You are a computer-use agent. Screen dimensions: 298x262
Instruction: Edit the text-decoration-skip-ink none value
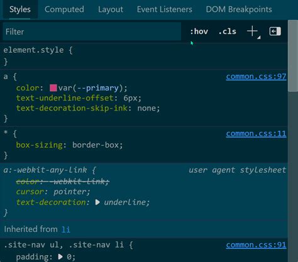[146, 108]
